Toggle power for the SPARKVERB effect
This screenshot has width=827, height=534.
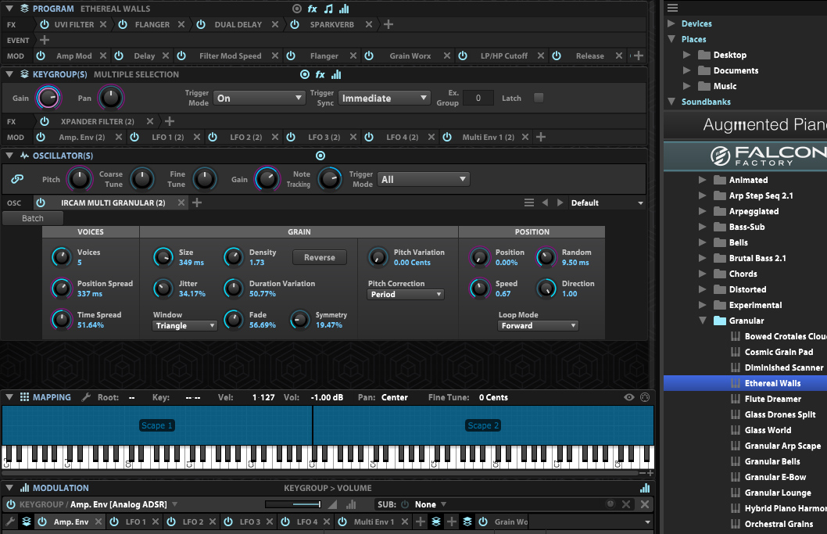tap(295, 24)
